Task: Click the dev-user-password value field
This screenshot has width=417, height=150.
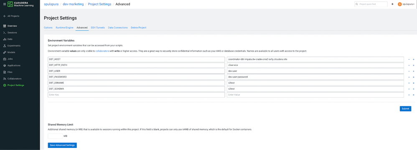Action: (315, 77)
